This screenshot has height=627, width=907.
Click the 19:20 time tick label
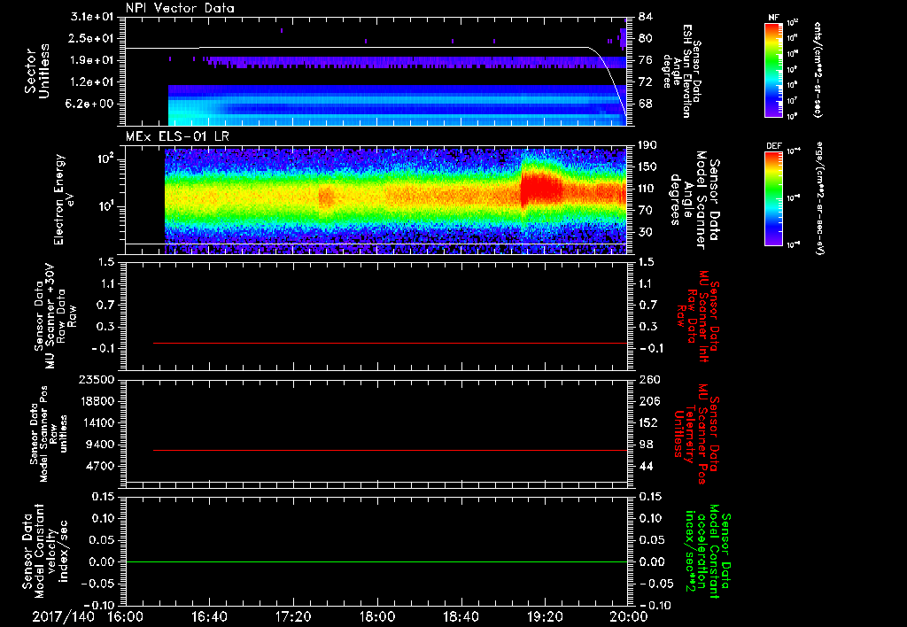pyautogui.click(x=545, y=616)
